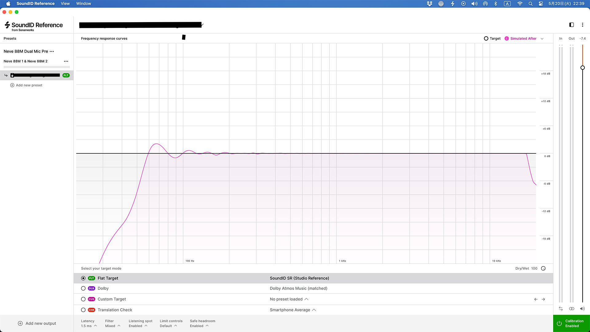
Task: Open the Apple menu
Action: 8,4
